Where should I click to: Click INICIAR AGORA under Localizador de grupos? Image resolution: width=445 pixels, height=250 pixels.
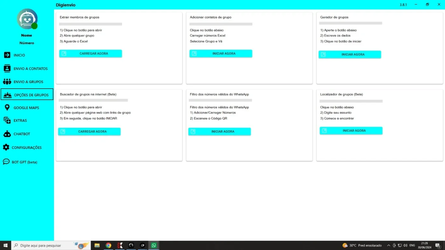pyautogui.click(x=351, y=131)
